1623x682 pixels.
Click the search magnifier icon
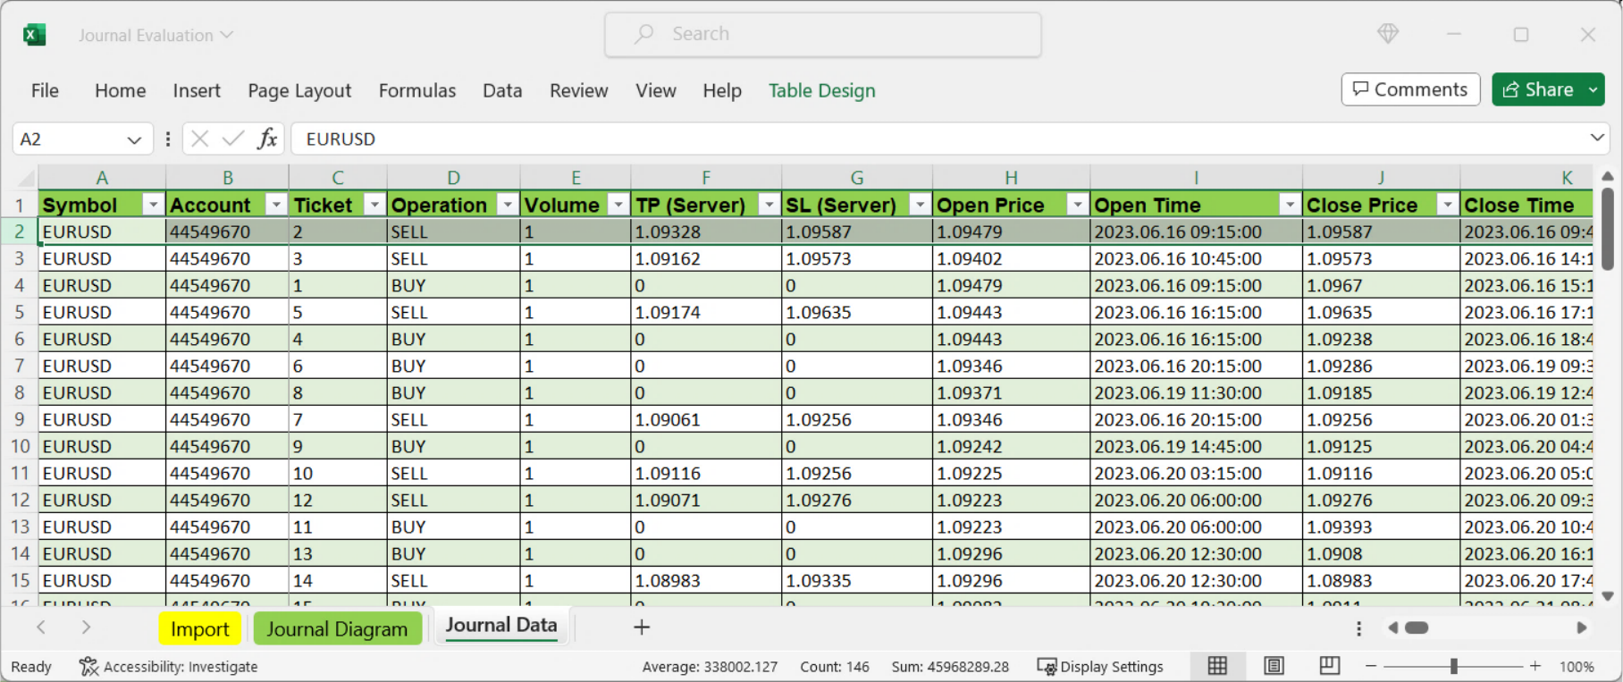tap(643, 34)
